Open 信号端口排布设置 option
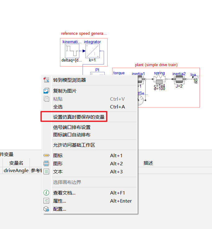This screenshot has height=229, width=212. point(72,127)
